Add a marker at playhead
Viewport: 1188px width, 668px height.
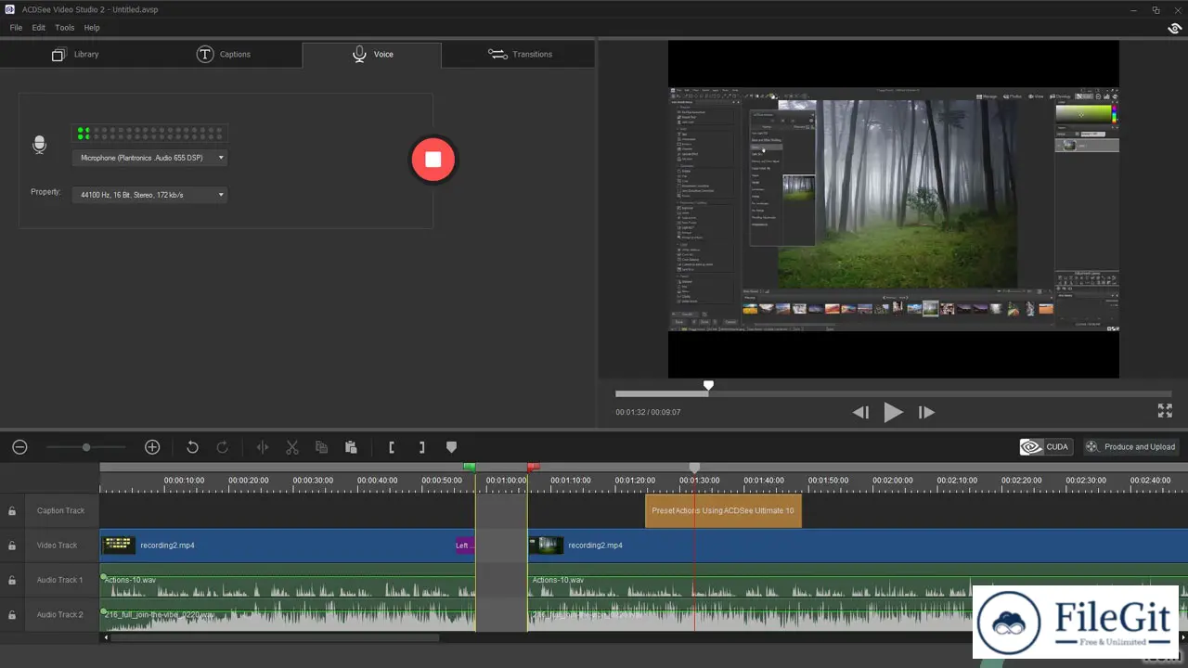tap(451, 447)
